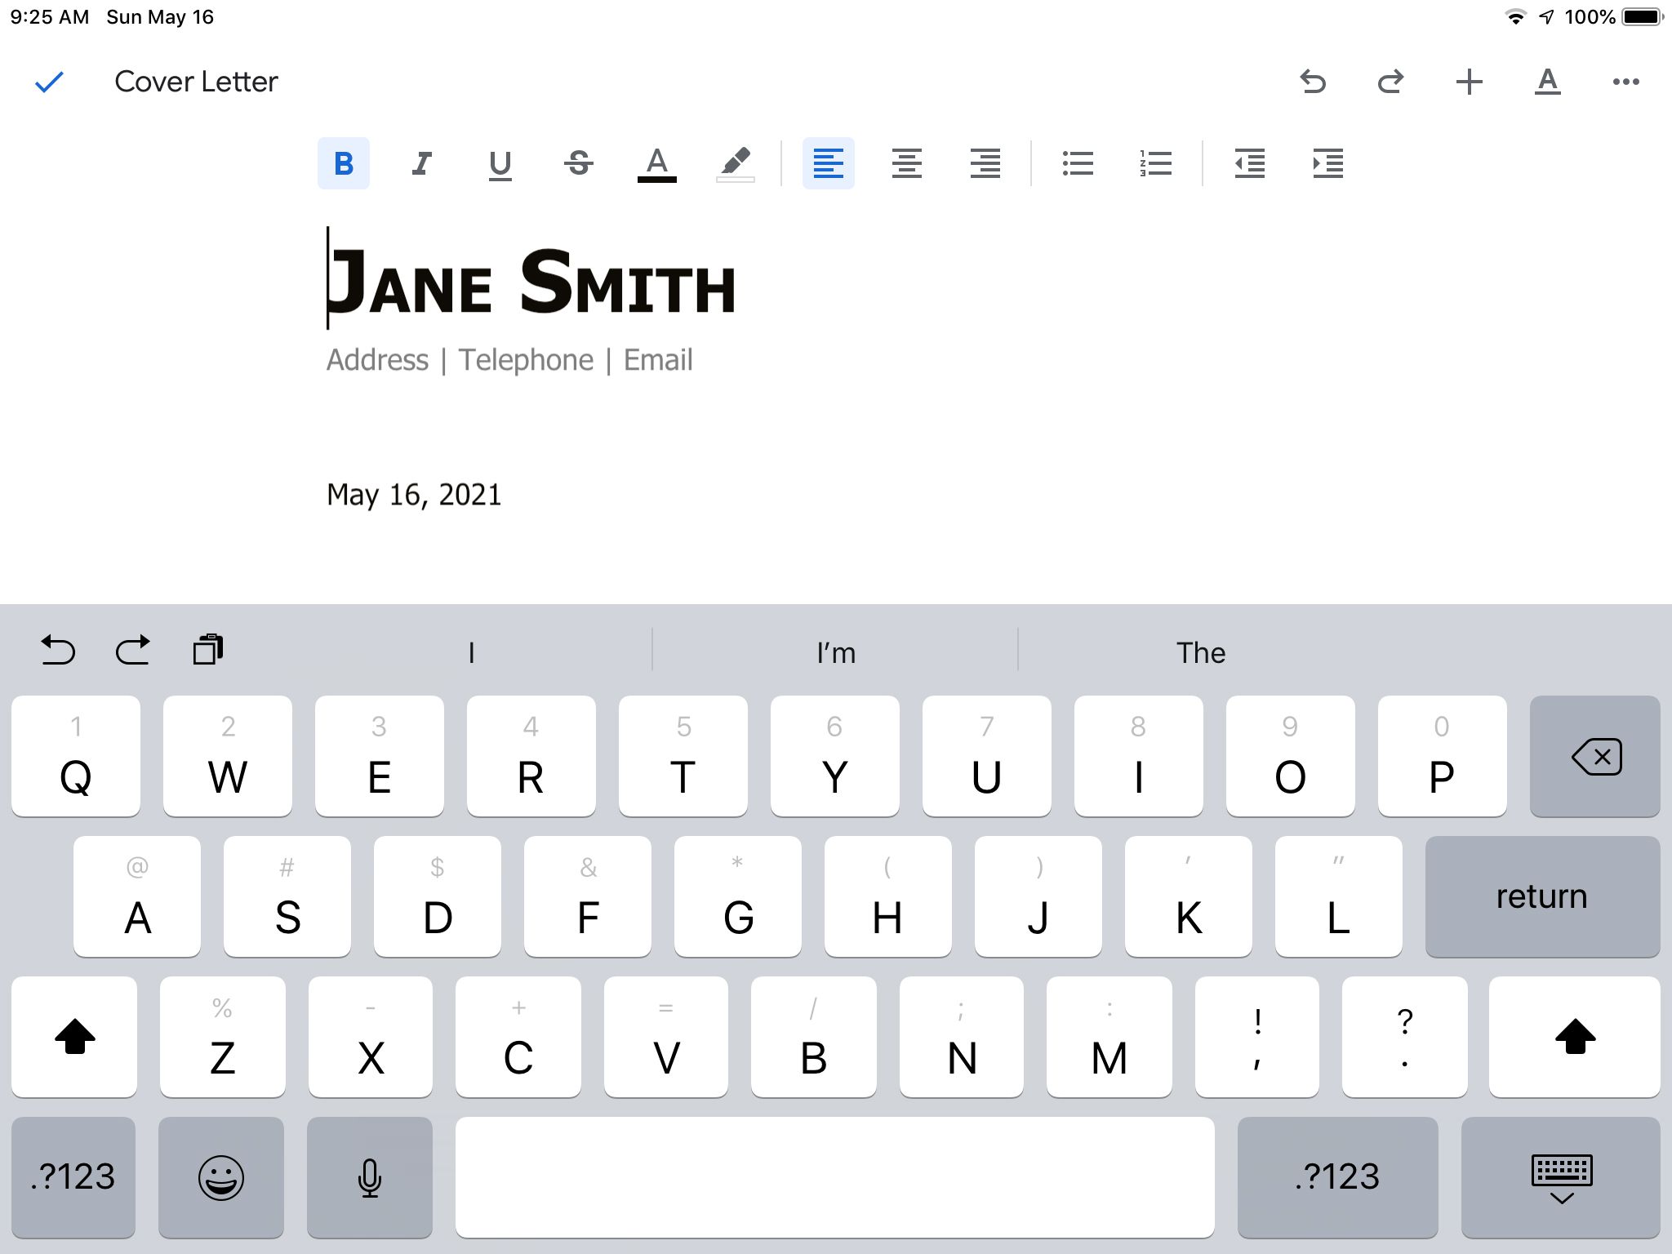Tap the Cover Letter document title
Viewport: 1672px width, 1254px height.
click(196, 82)
